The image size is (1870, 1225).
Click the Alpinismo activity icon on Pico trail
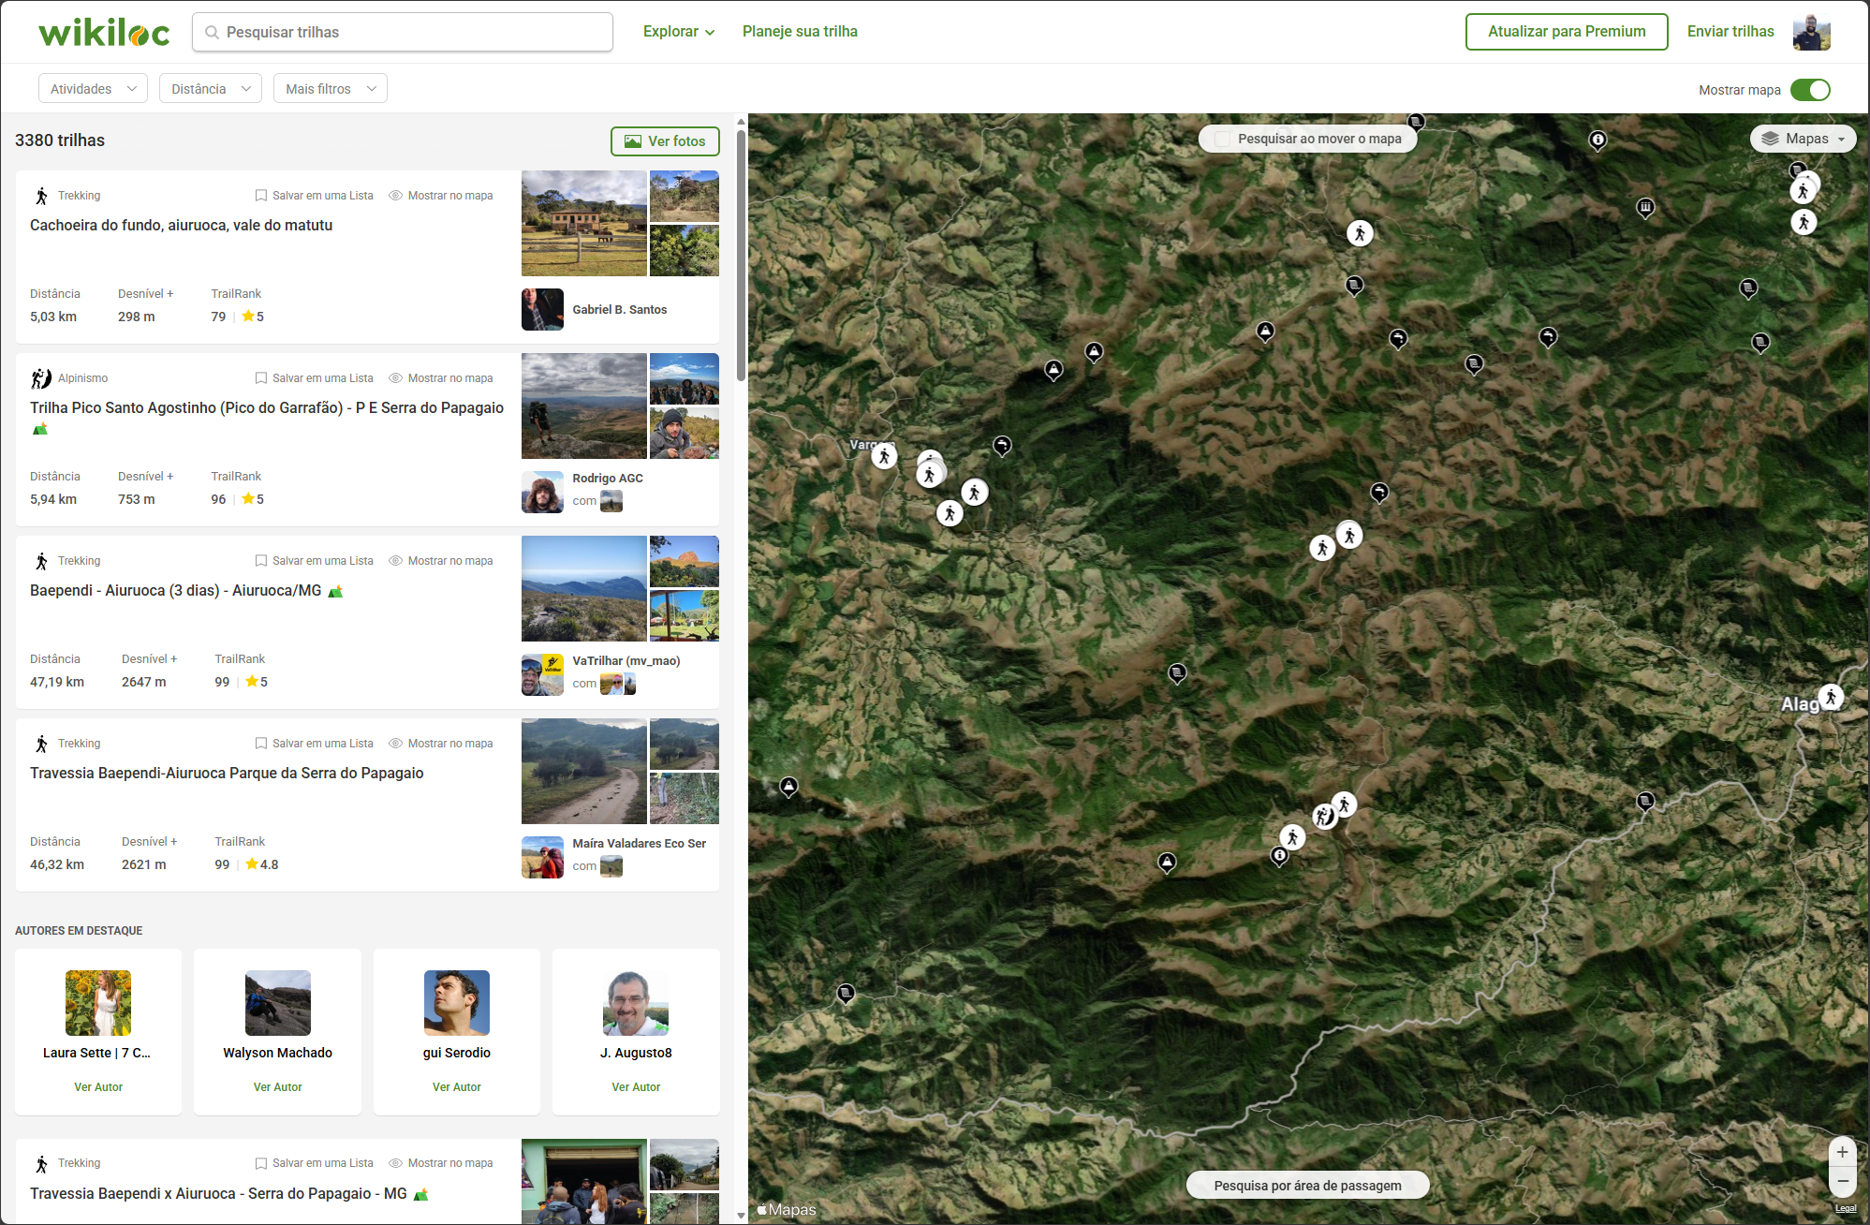(41, 378)
